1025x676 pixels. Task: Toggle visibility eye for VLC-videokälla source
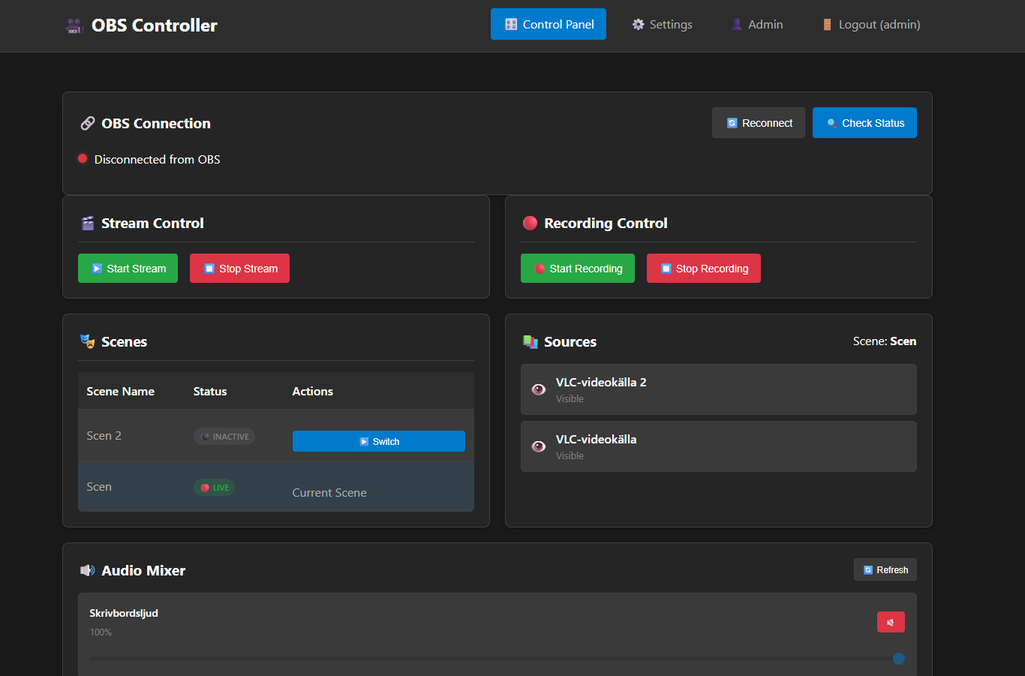coord(539,446)
